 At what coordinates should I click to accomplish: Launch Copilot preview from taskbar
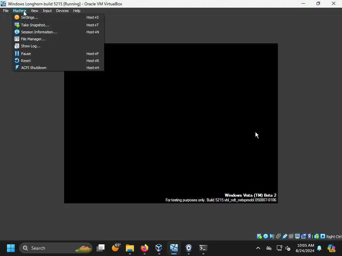click(x=331, y=248)
